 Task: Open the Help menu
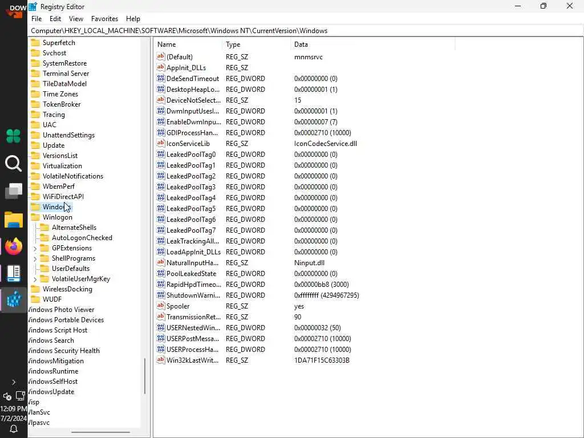(x=133, y=19)
